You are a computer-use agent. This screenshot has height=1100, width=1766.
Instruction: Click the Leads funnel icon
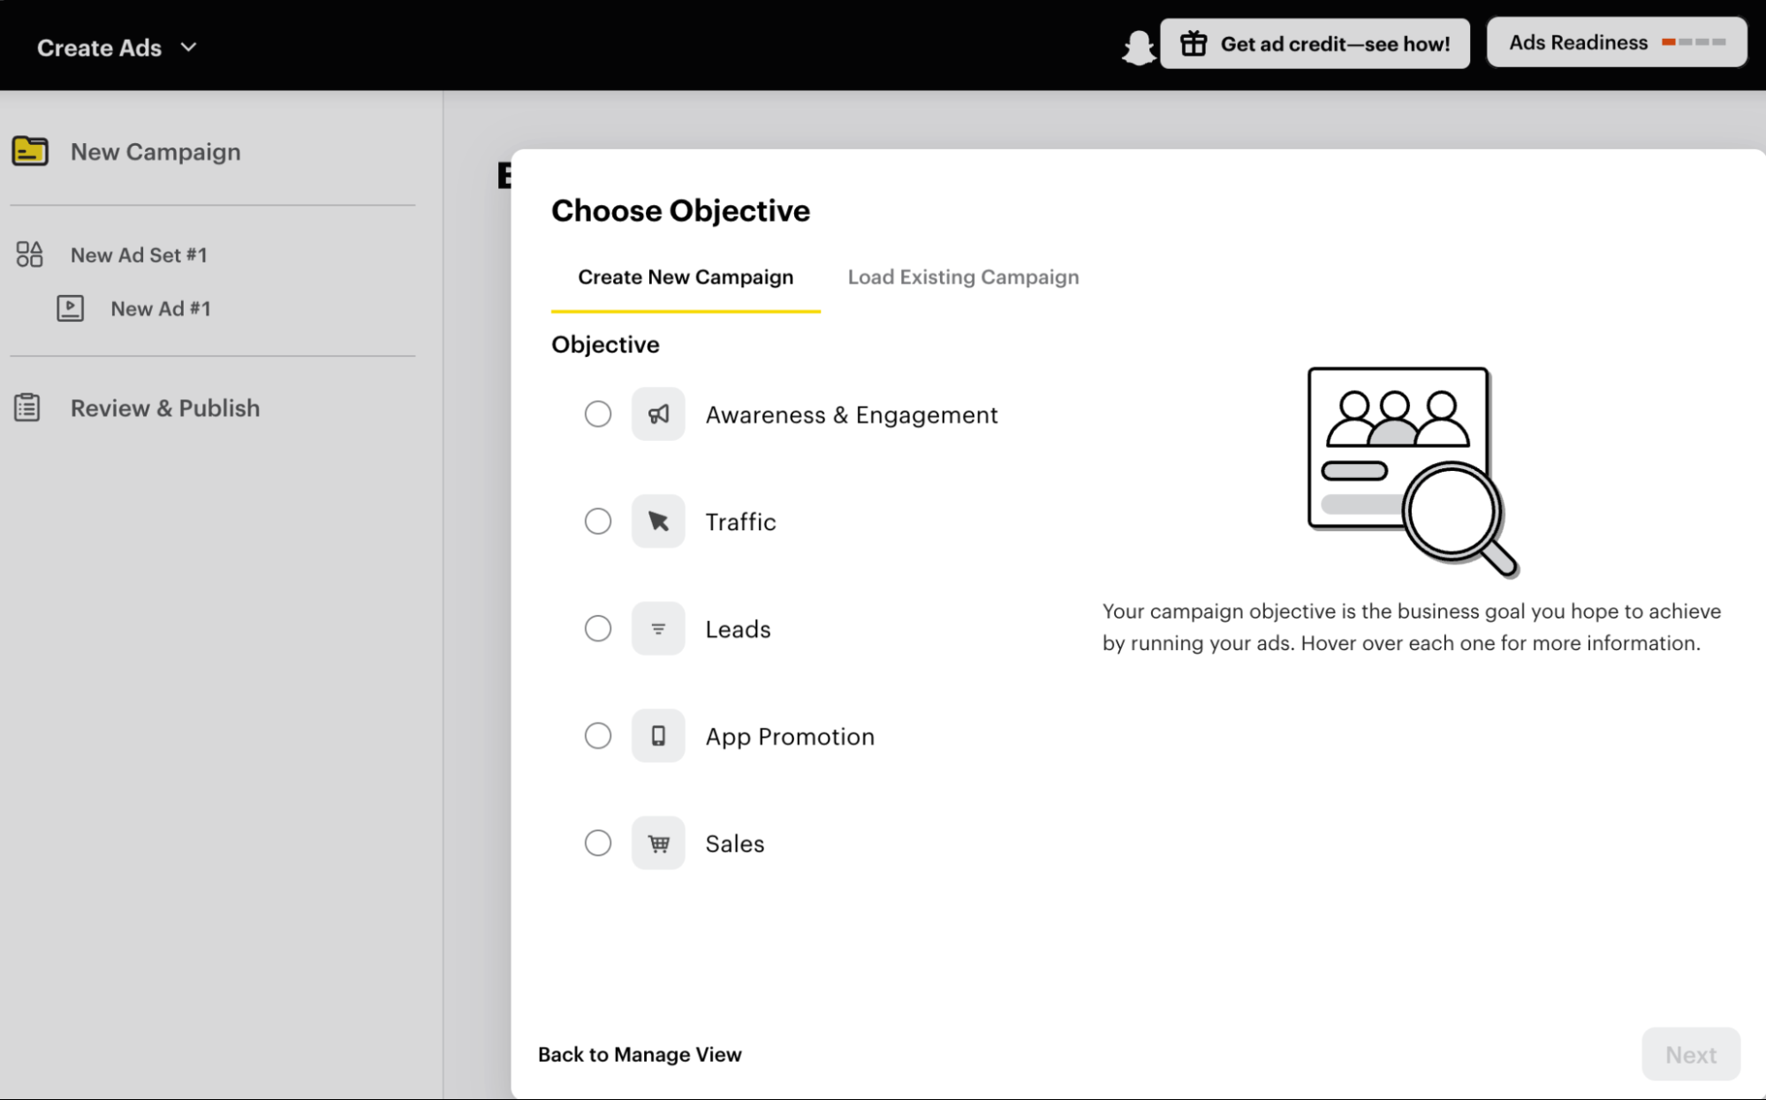click(x=658, y=628)
